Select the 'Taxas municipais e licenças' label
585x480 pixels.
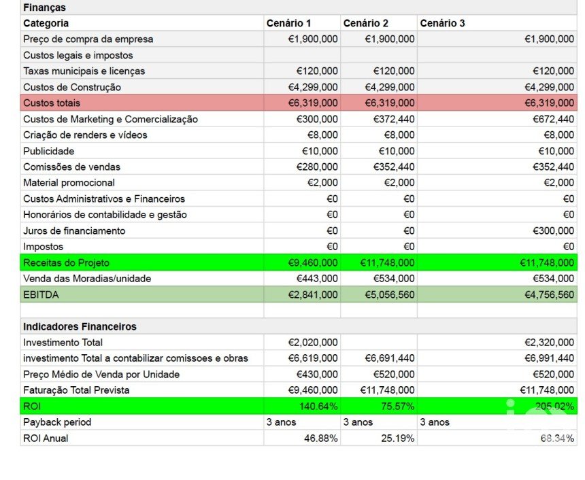(x=84, y=71)
